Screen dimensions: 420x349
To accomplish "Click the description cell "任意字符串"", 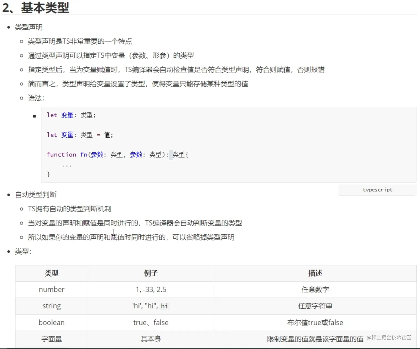I will click(315, 306).
